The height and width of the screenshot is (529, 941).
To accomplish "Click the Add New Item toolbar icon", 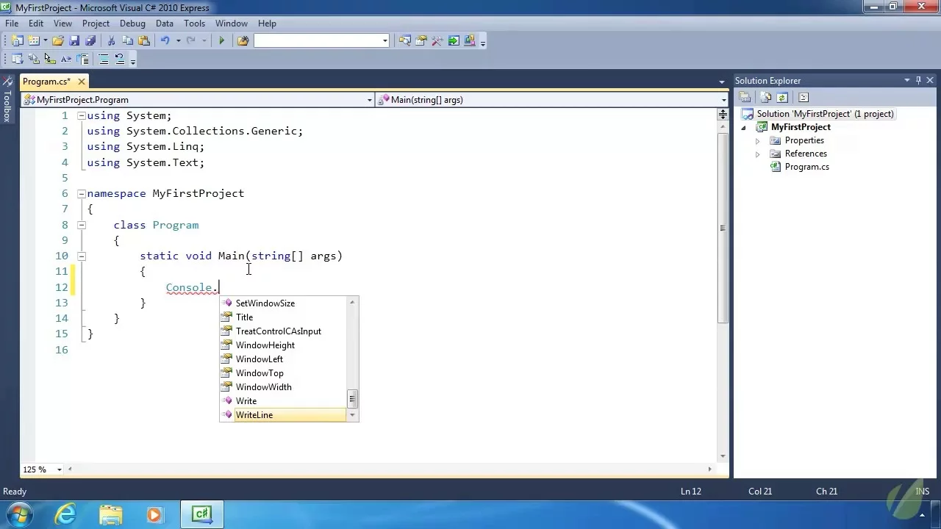I will coord(34,41).
